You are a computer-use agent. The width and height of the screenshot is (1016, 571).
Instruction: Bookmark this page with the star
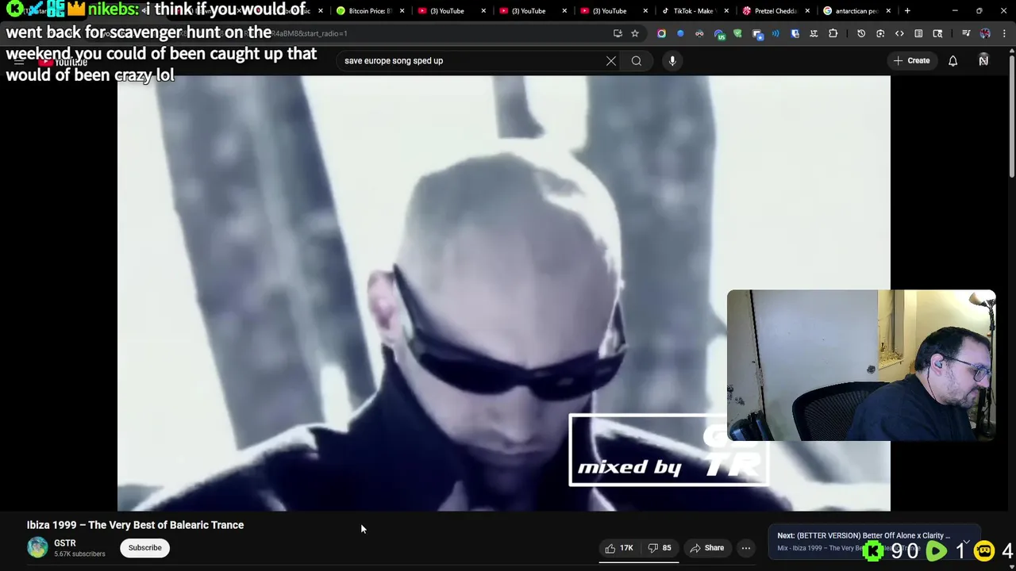(635, 33)
